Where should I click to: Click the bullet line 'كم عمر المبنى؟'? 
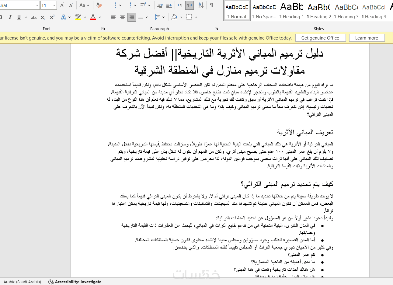click(x=301, y=255)
